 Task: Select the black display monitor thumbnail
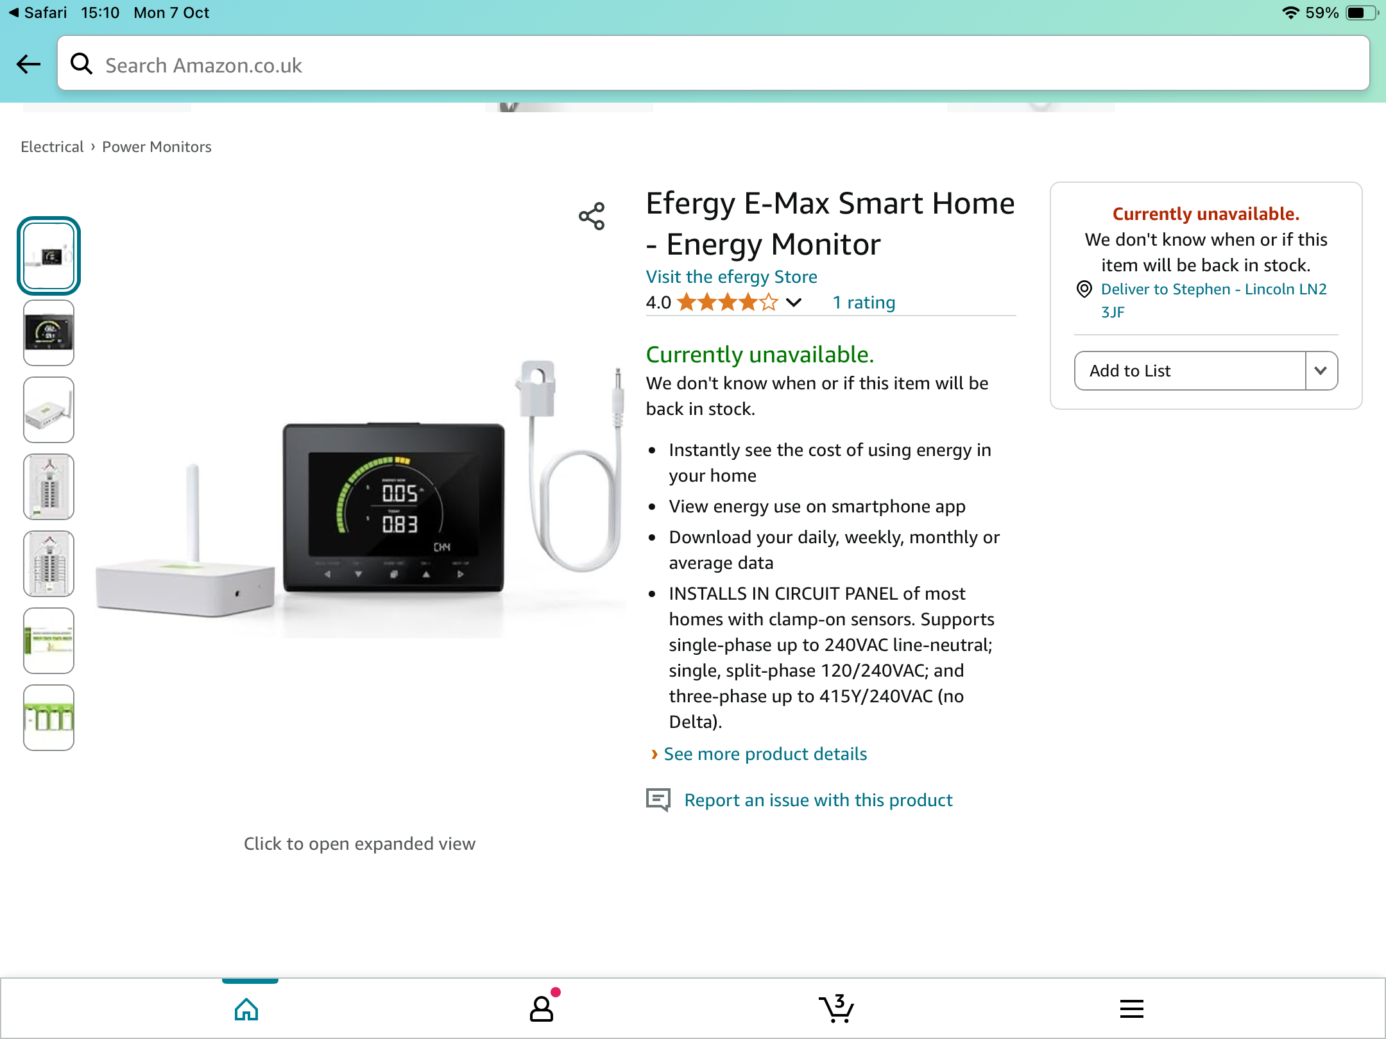pyautogui.click(x=49, y=333)
